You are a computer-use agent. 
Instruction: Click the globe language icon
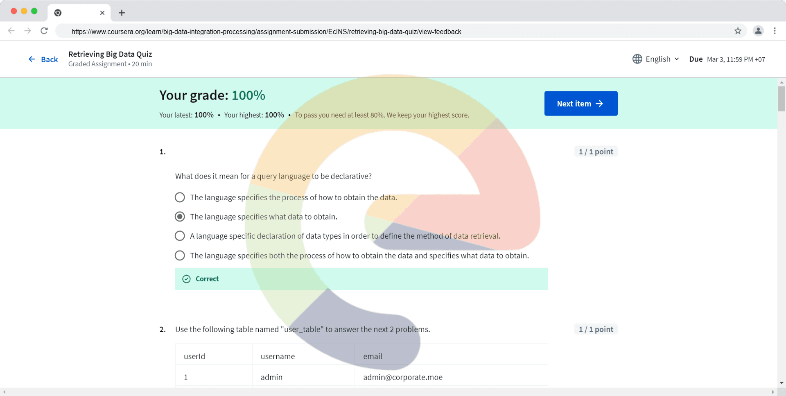tap(637, 59)
